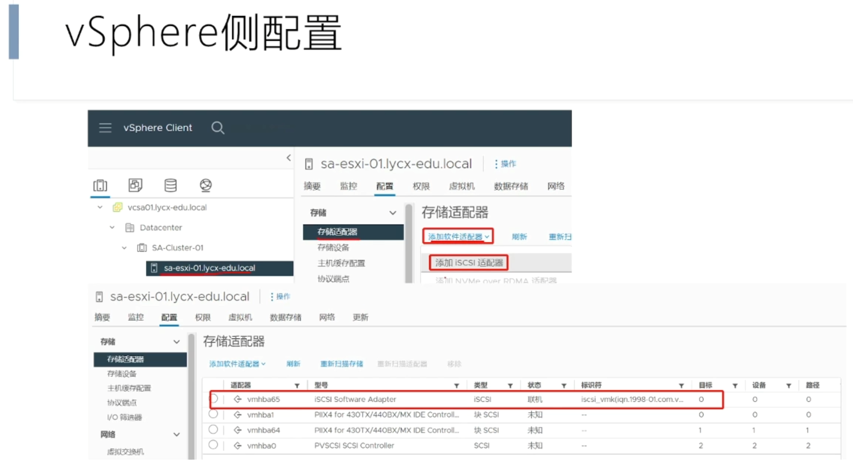Collapse the lower 存储 section
This screenshot has height=468, width=853.
click(176, 342)
